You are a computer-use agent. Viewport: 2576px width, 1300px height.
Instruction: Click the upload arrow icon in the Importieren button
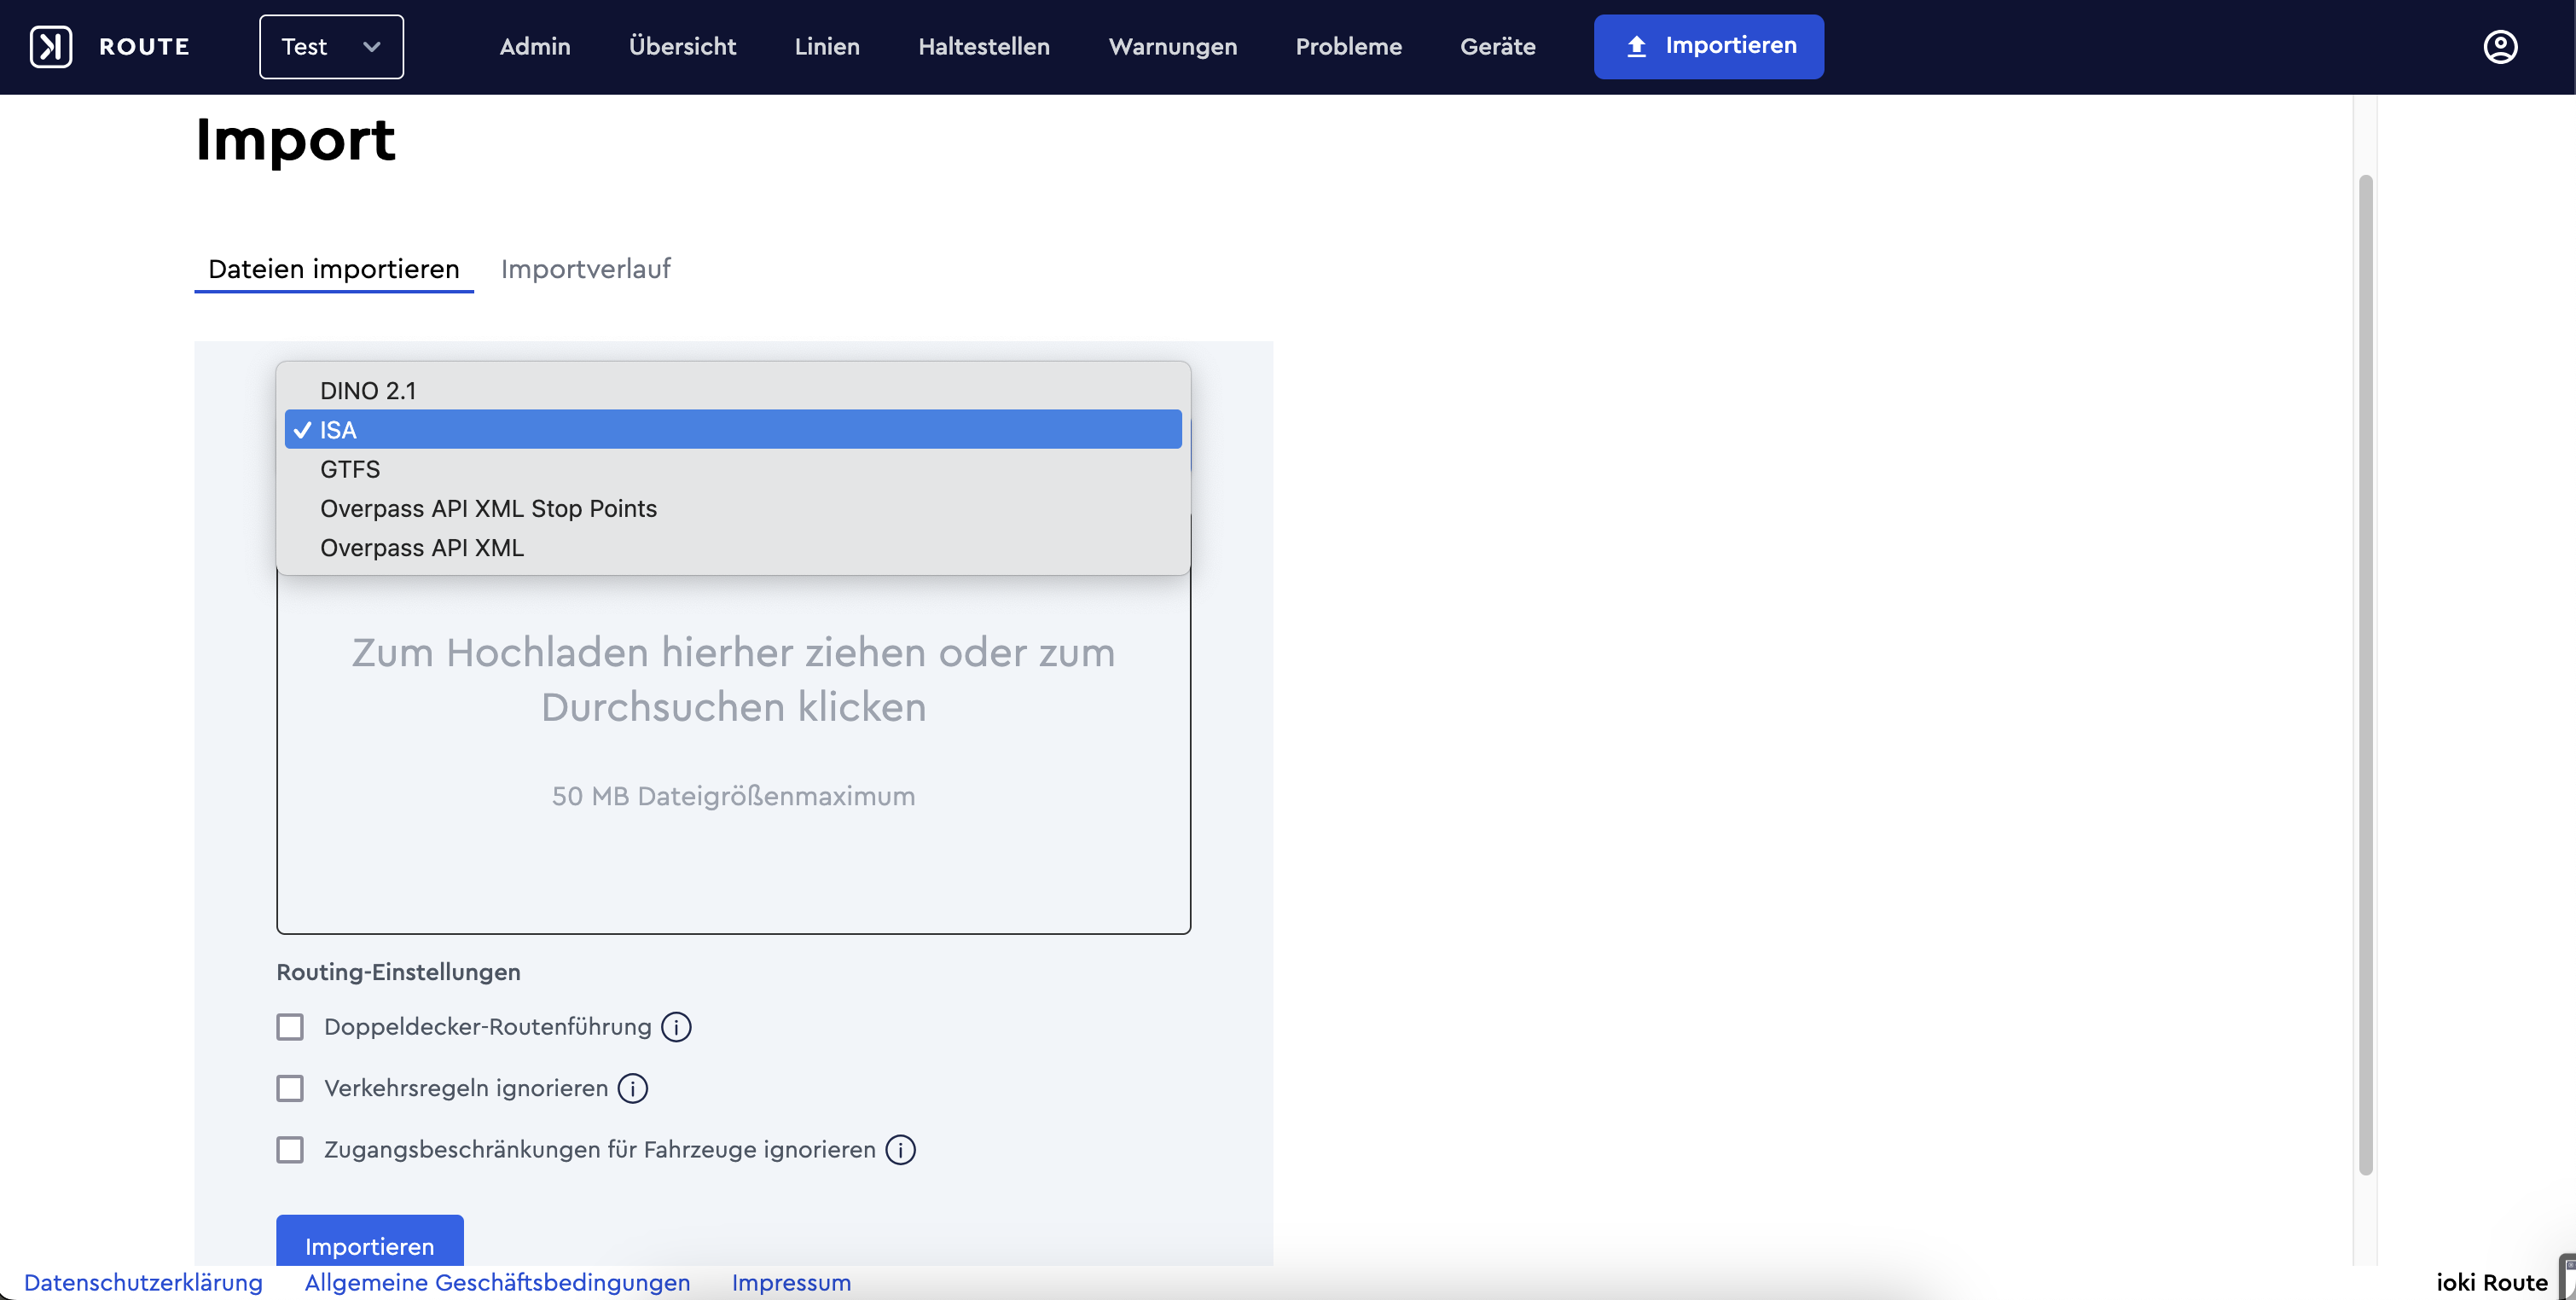1636,46
